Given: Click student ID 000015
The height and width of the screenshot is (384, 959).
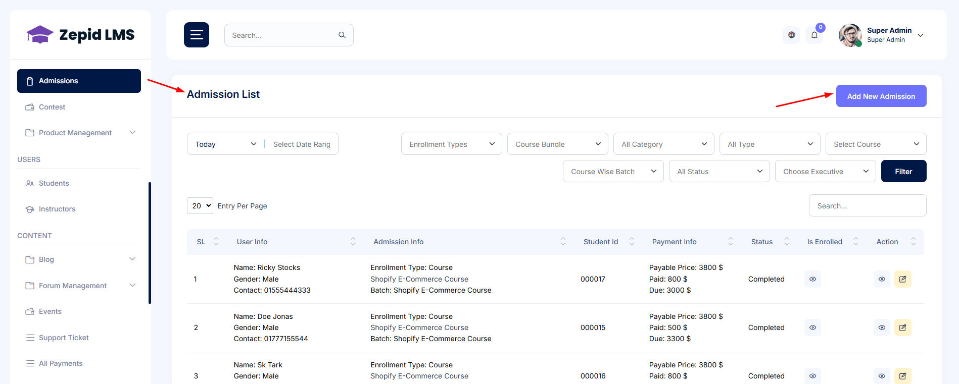Looking at the screenshot, I should [593, 327].
